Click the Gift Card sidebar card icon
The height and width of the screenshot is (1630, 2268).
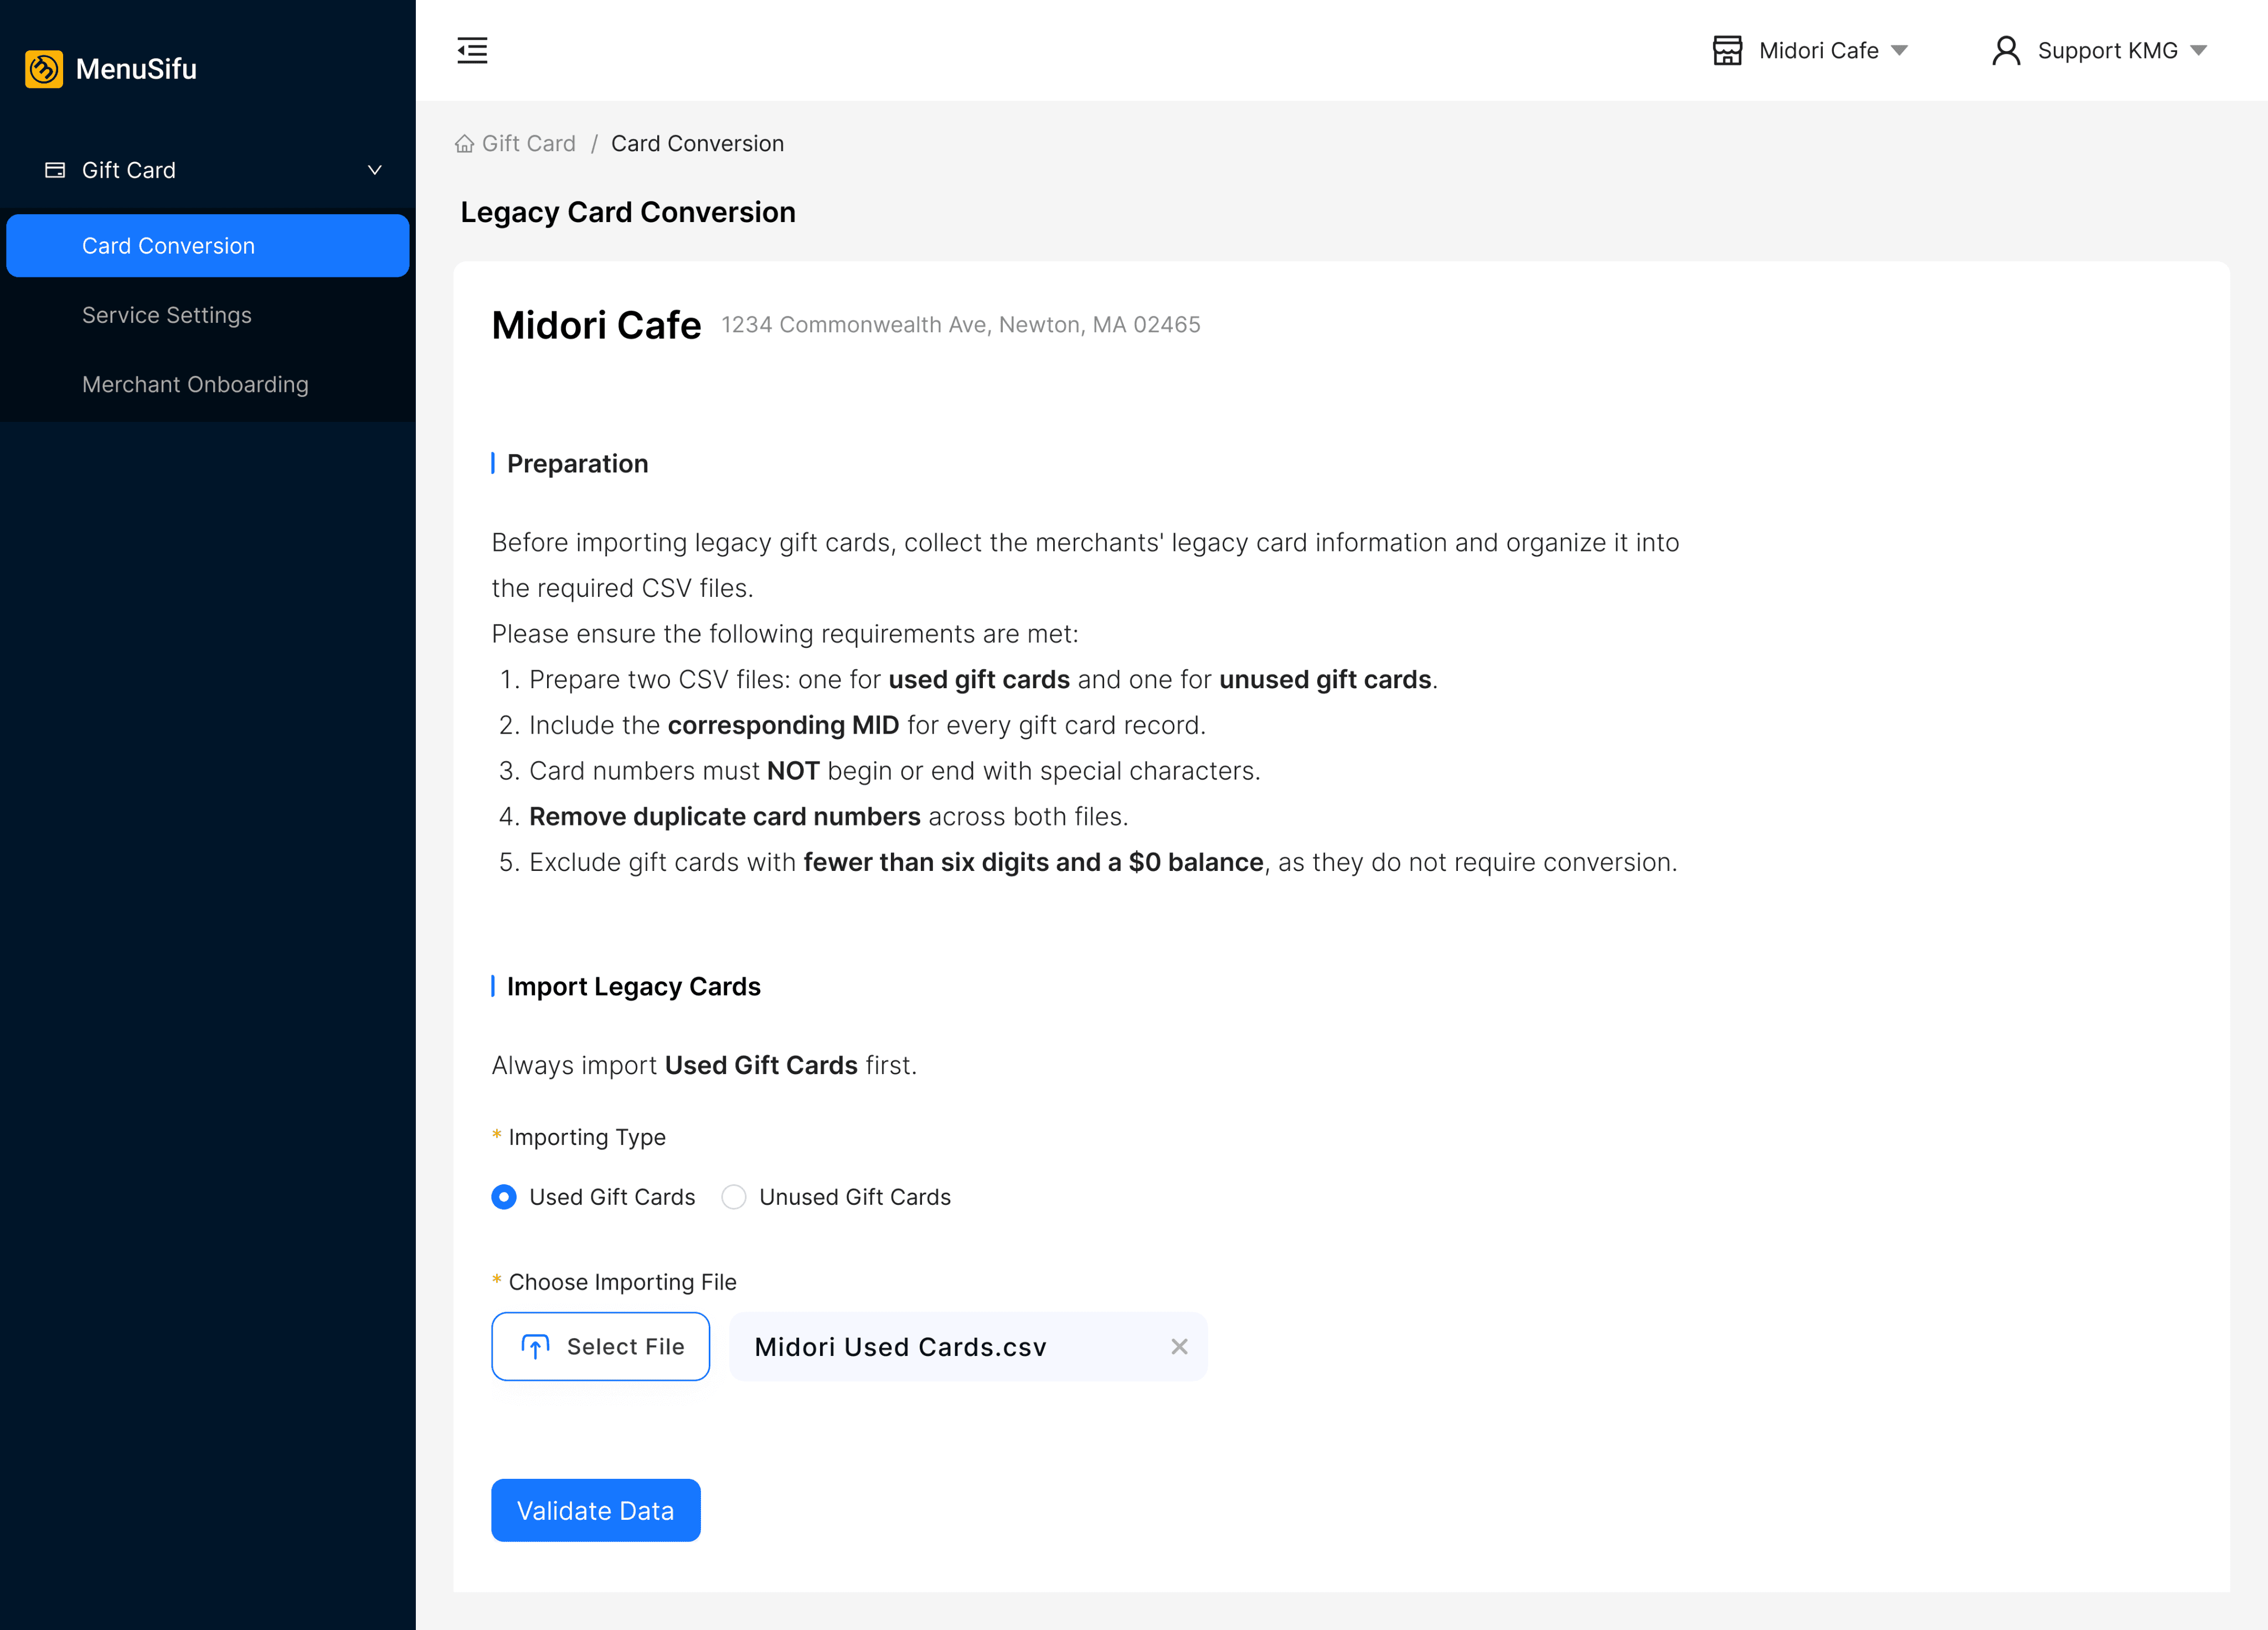pos(55,170)
